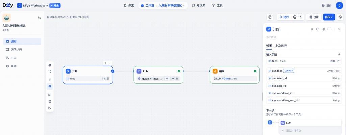Open the version history clock icon
The width and height of the screenshot is (346, 135).
[340, 17]
